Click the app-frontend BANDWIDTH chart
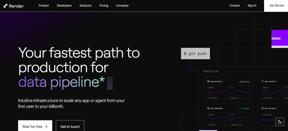This screenshot has width=288, height=131. point(271,116)
